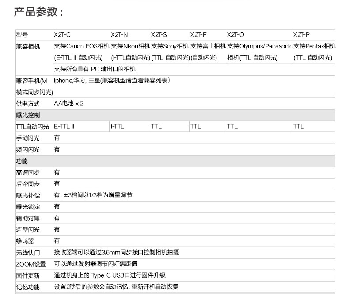Click the X2T-C model header cell
This screenshot has width=349, height=294.
(x=82, y=35)
